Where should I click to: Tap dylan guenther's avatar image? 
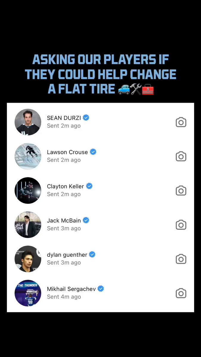[x=28, y=259]
